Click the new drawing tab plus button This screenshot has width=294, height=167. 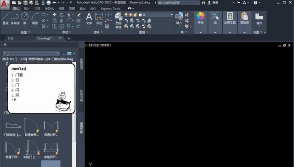(x=69, y=38)
